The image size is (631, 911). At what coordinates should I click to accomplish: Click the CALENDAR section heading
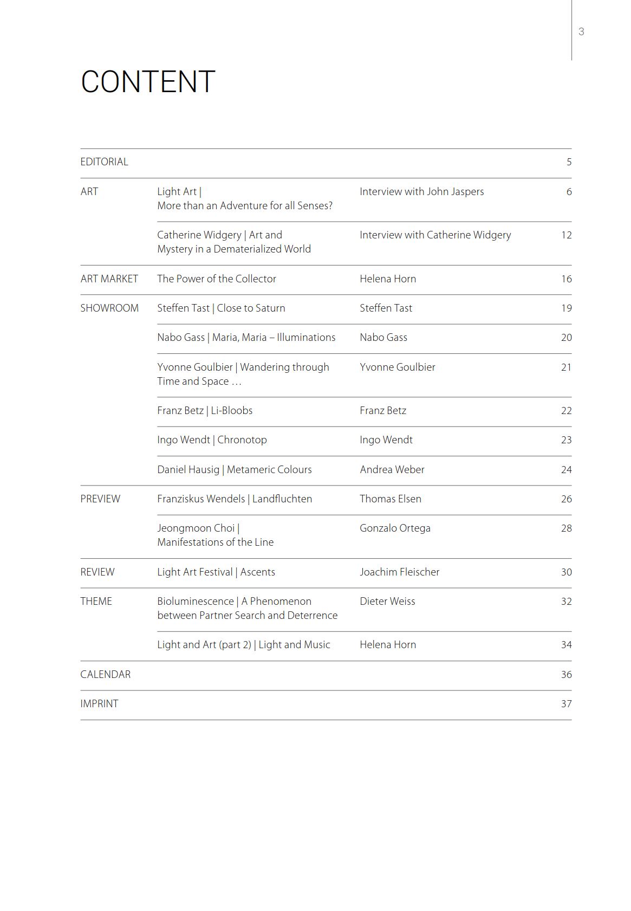coord(106,675)
